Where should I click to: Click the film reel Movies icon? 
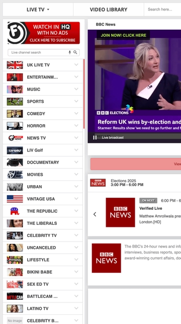pos(15,175)
